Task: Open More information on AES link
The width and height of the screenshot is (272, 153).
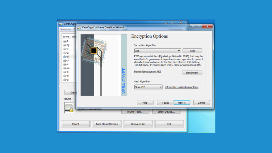Action: [x=147, y=72]
